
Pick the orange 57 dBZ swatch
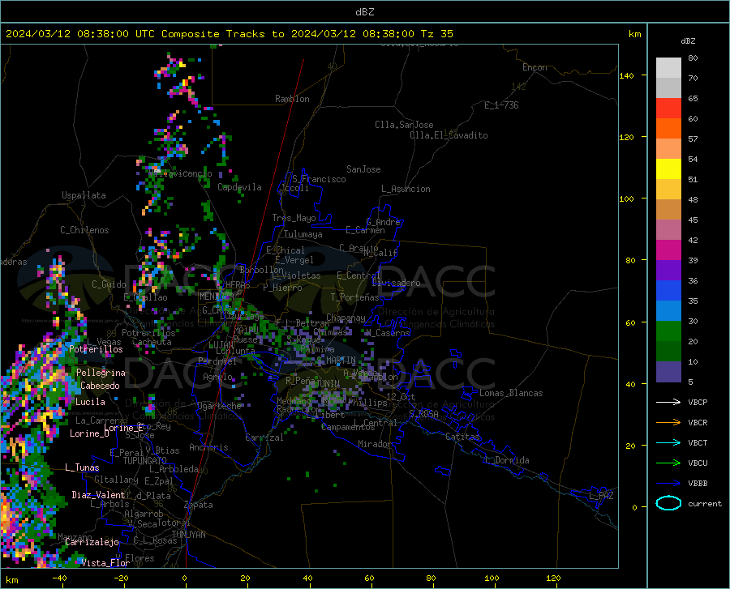(668, 129)
